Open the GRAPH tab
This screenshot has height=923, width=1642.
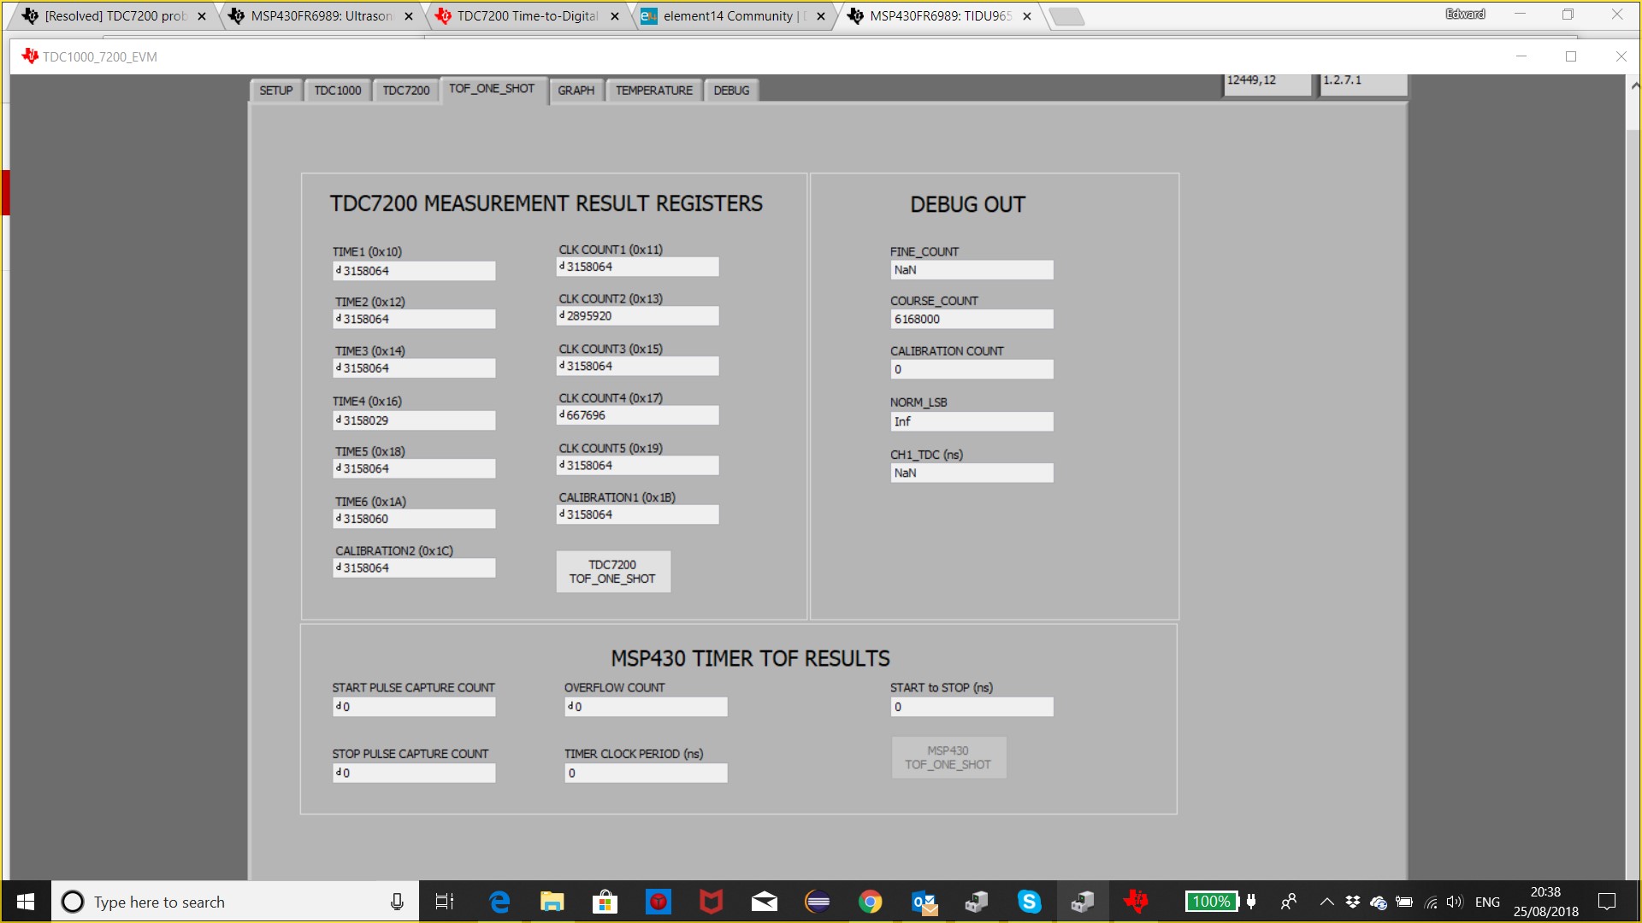(576, 91)
